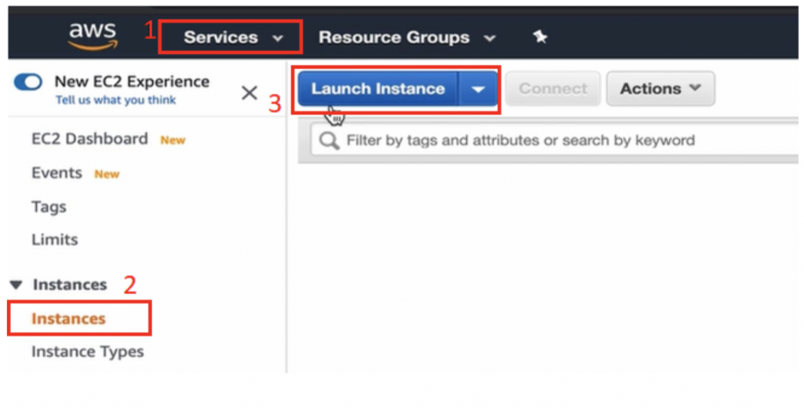The image size is (804, 411).
Task: Open the 'Tell us what you think' link
Action: pos(116,100)
